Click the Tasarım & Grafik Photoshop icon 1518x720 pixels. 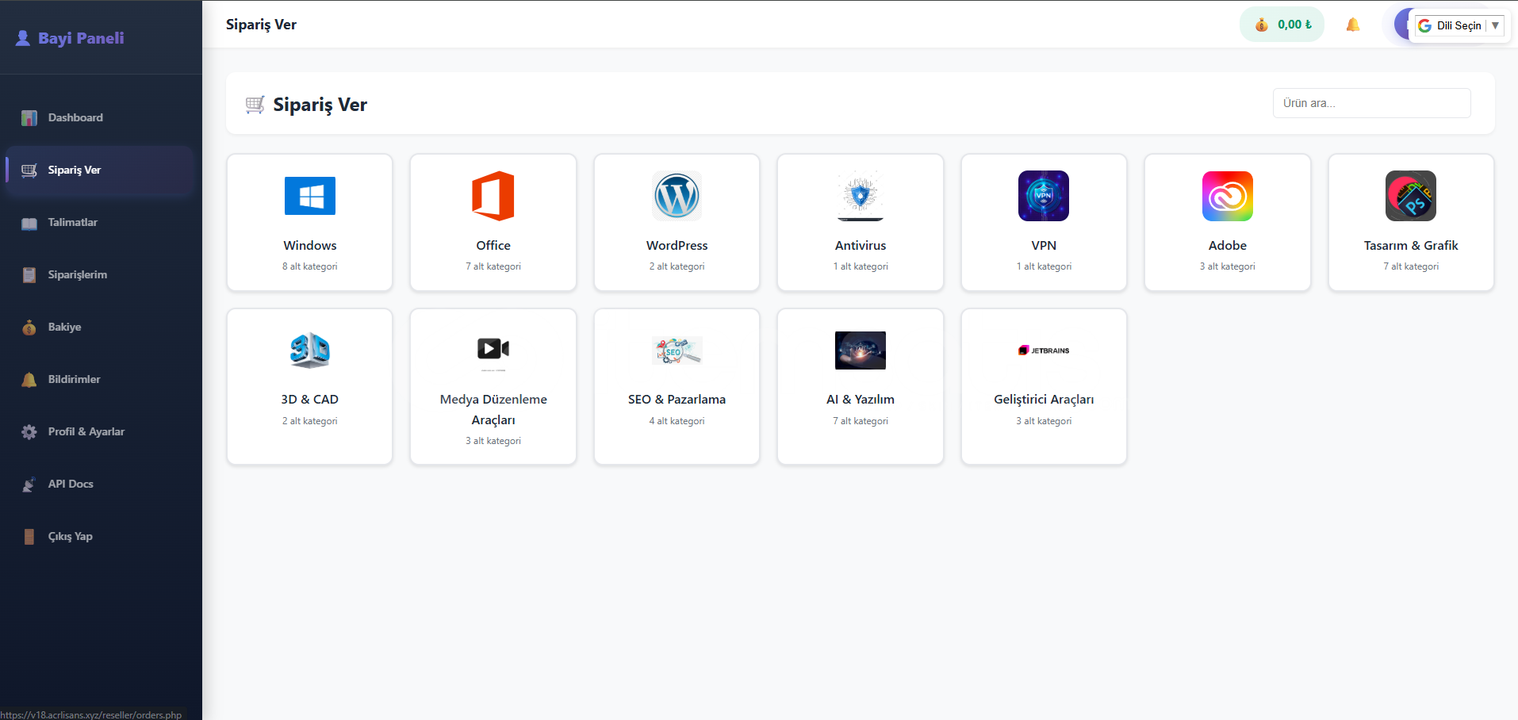(1411, 196)
